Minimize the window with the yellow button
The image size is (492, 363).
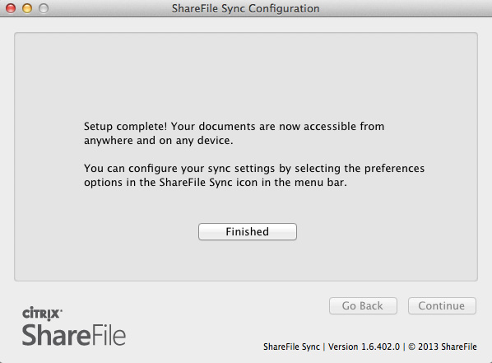[27, 8]
